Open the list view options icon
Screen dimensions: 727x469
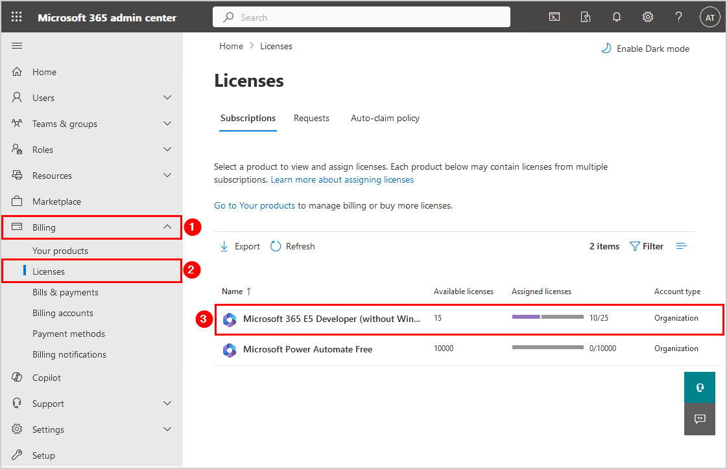[681, 246]
